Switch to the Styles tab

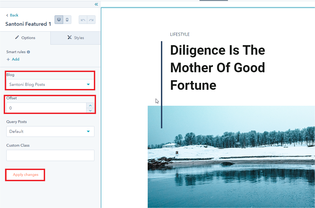pyautogui.click(x=76, y=38)
